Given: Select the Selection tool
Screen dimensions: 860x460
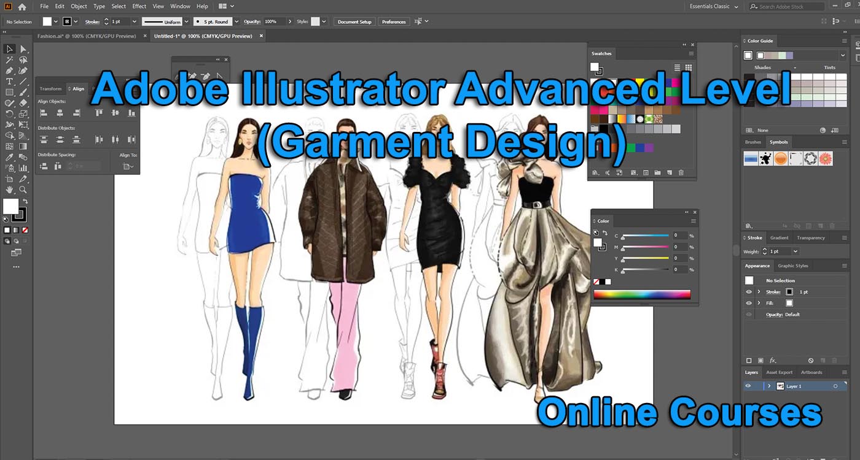Looking at the screenshot, I should click(8, 49).
